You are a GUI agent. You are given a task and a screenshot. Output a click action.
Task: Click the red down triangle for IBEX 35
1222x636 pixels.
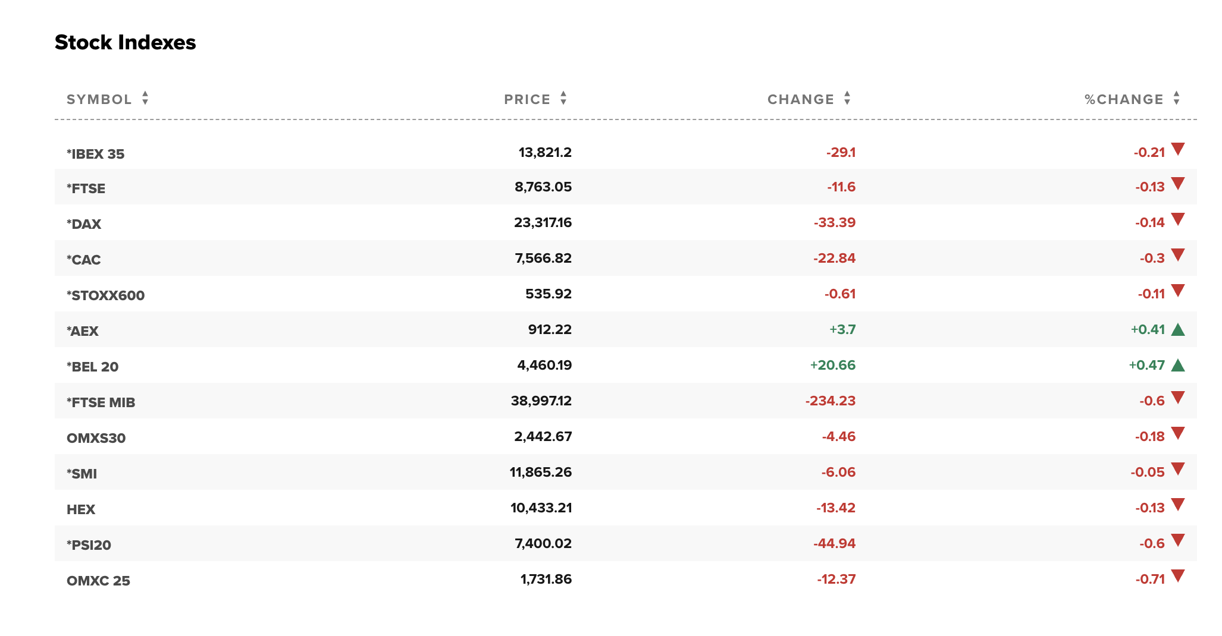(x=1178, y=149)
